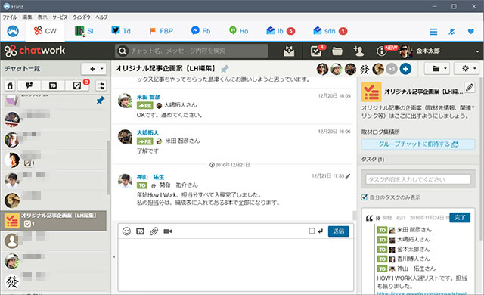484x295 pixels.
Task: Open the chat folder dropdown button
Action: coord(437,69)
